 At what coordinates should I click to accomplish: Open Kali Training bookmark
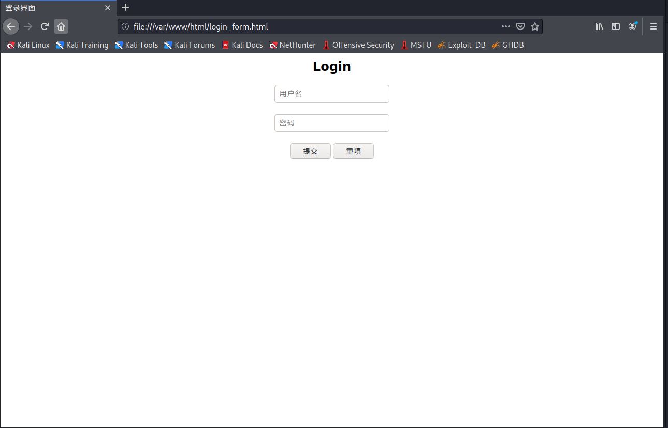coord(82,45)
